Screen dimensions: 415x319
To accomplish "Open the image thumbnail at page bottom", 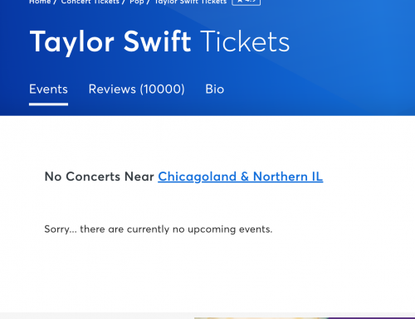I will click(261, 318).
